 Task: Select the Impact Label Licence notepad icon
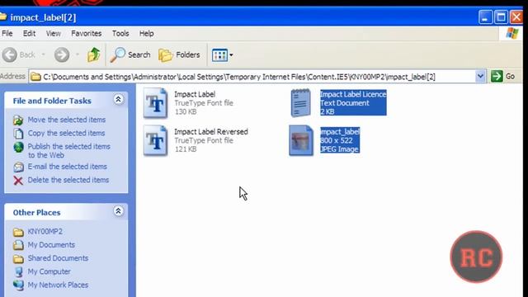coord(300,103)
